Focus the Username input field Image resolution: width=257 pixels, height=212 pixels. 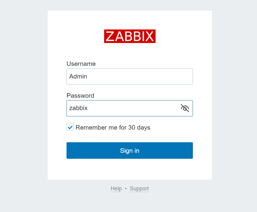click(x=129, y=76)
